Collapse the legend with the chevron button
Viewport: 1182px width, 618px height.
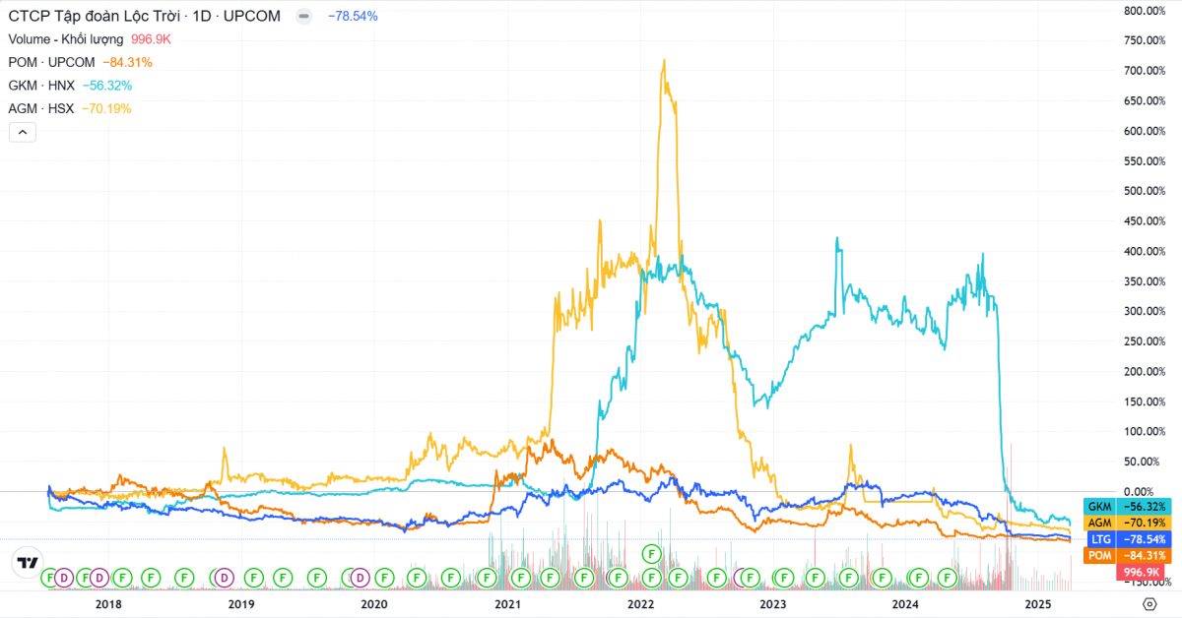[23, 131]
